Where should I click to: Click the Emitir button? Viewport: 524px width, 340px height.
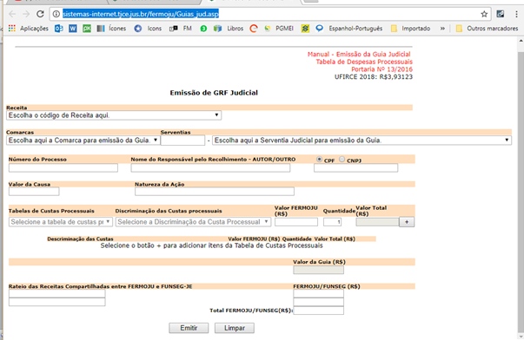(x=189, y=328)
